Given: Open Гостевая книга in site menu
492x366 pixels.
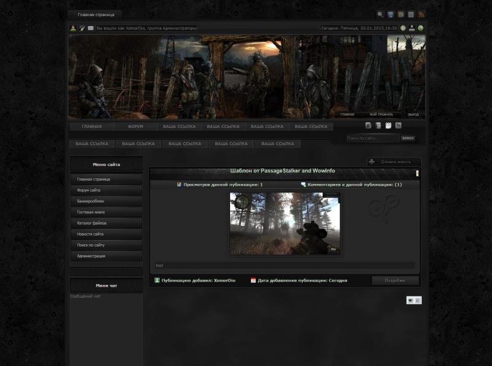Looking at the screenshot, I should click(90, 212).
